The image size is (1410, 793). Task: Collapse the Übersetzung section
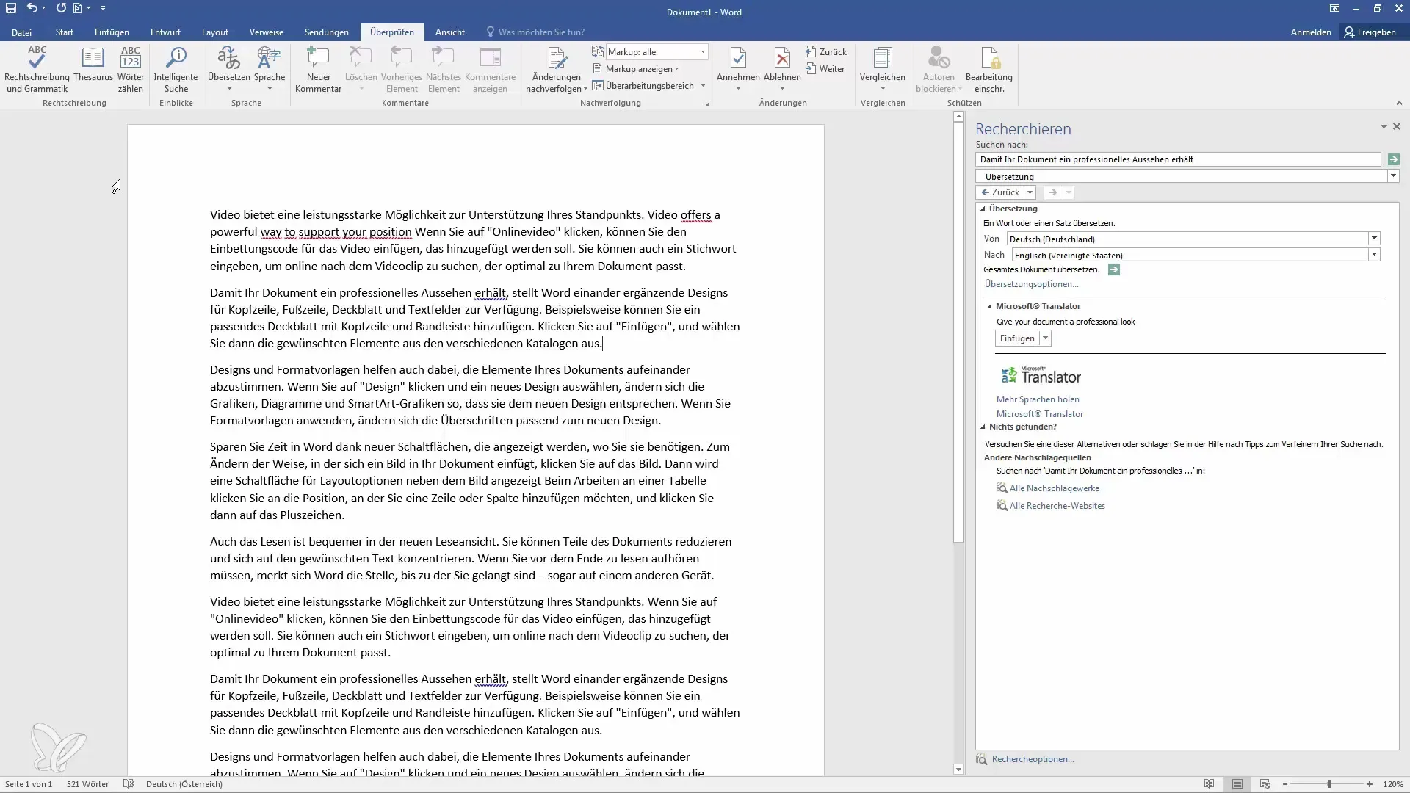[983, 209]
